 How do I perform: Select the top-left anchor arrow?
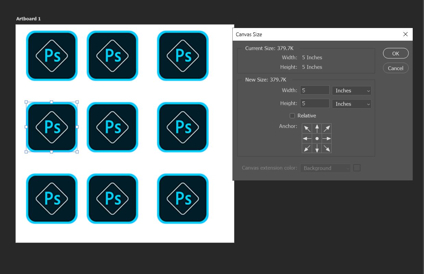coord(307,128)
